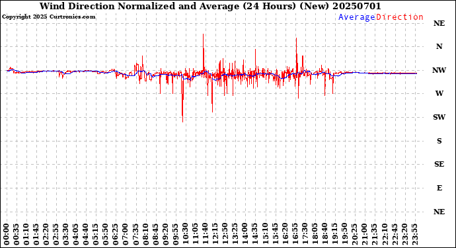
Task: Click the 08:45 time axis label
Action: tap(155, 235)
